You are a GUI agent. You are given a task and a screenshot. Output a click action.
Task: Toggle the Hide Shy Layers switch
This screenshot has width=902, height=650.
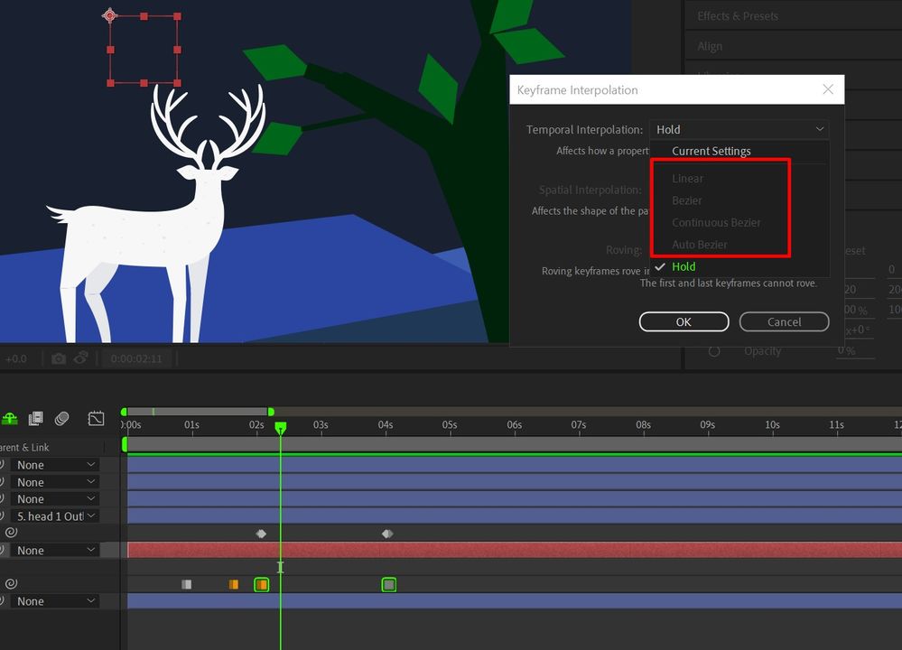tap(10, 418)
